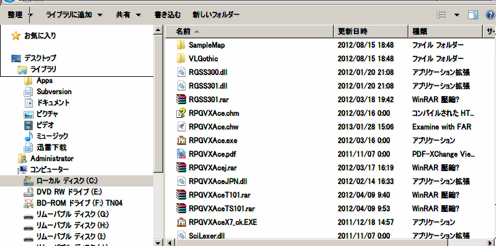Click the RPGVXAce.chm help file icon
Screen dimensions: 496x246
[181, 113]
